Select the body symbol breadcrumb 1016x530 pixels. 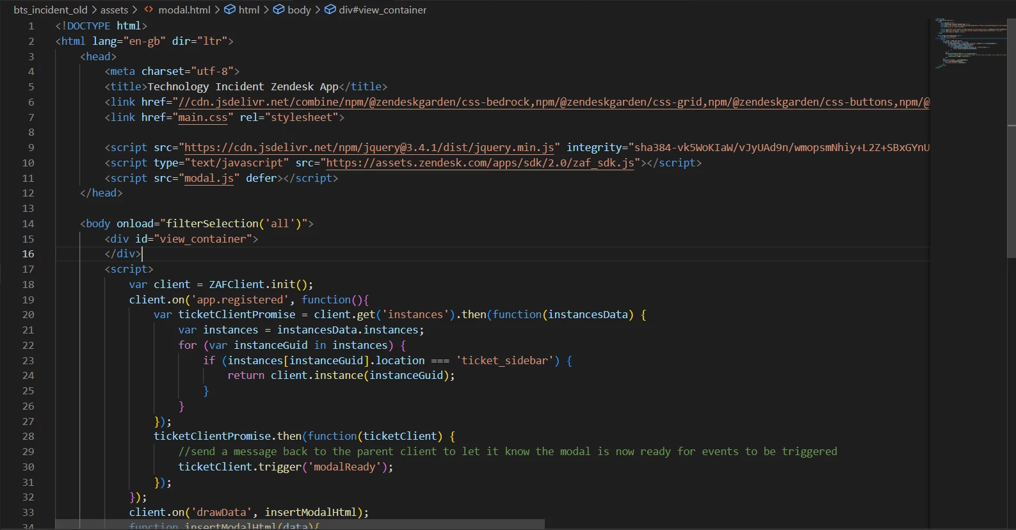pos(299,10)
